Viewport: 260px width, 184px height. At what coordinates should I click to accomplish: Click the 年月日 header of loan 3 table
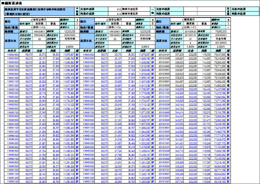pos(163,51)
